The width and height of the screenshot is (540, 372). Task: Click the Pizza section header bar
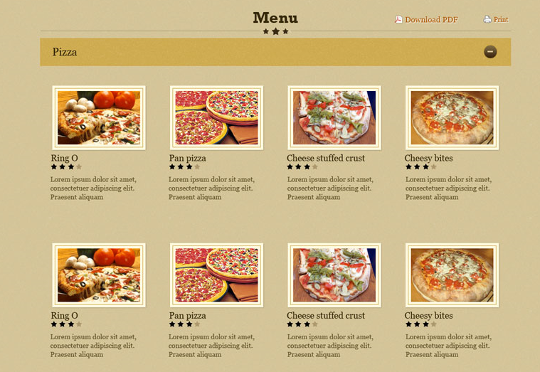click(x=275, y=52)
